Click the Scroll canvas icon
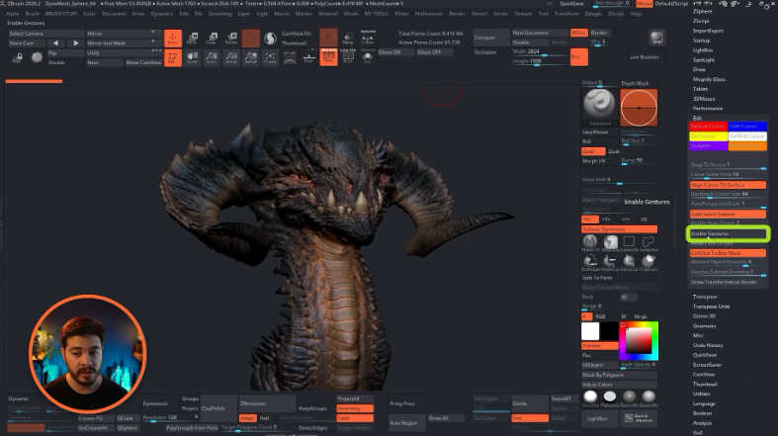This screenshot has height=436, width=778. [193, 57]
